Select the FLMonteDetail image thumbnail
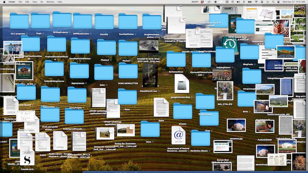Screen dimensions: 308x173 pyautogui.click(x=265, y=126)
